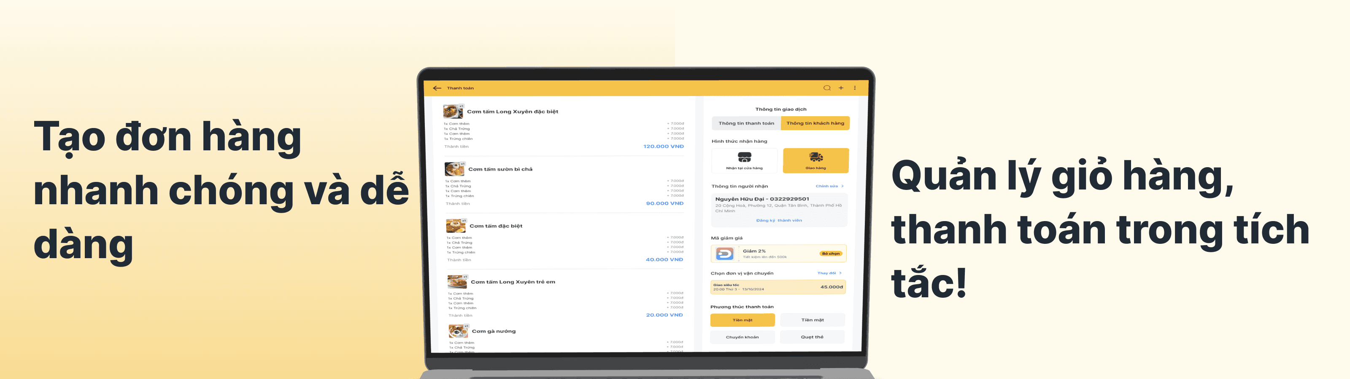The width and height of the screenshot is (1350, 379).
Task: Click Bỏ chọn on the discount code
Action: tap(831, 254)
